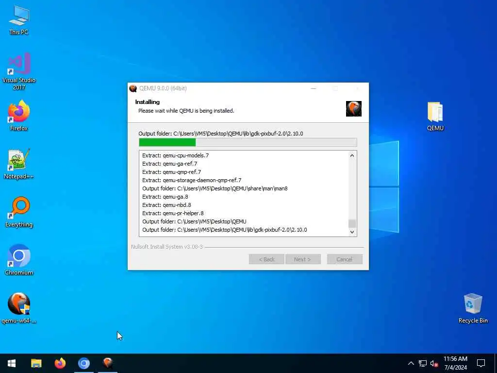Select qemu-w64 installer file on desktop
Image resolution: width=497 pixels, height=373 pixels.
click(x=19, y=308)
